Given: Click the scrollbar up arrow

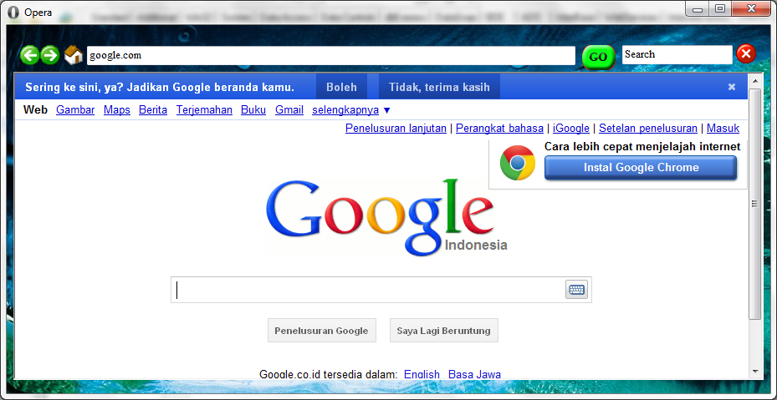Looking at the screenshot, I should [x=754, y=81].
